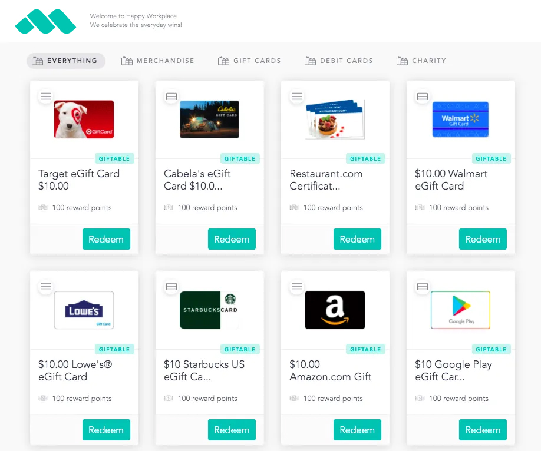Screen dimensions: 541x451
Task: Click the '$10 Starbucks US eGift Ca...' title
Action: click(x=204, y=370)
